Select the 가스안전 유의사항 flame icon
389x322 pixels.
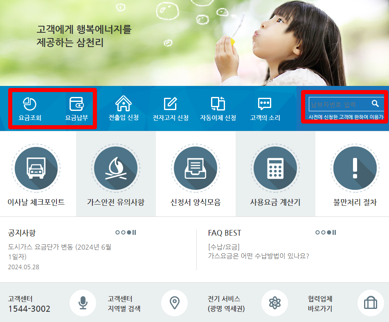[116, 168]
